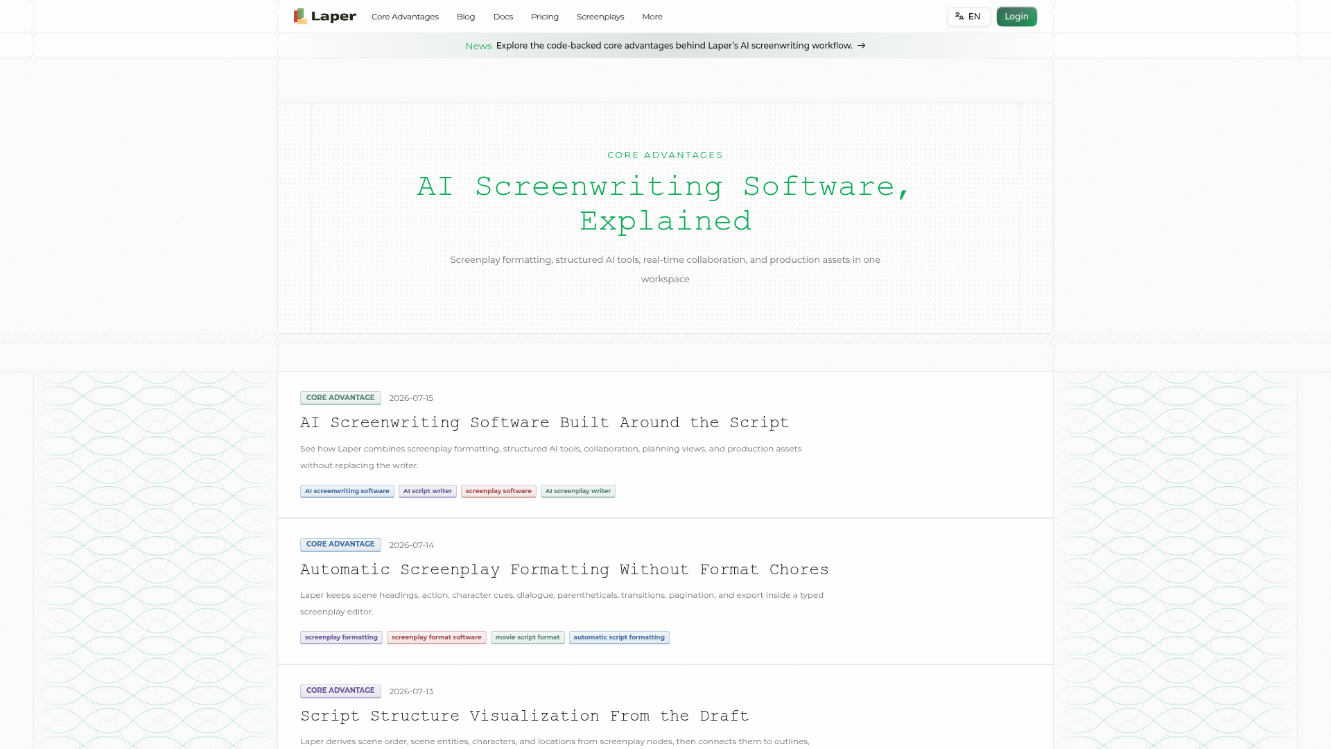Viewport: 1331px width, 749px height.
Task: Click the hero subtitle about screenplay formatting workspace
Action: tap(665, 269)
